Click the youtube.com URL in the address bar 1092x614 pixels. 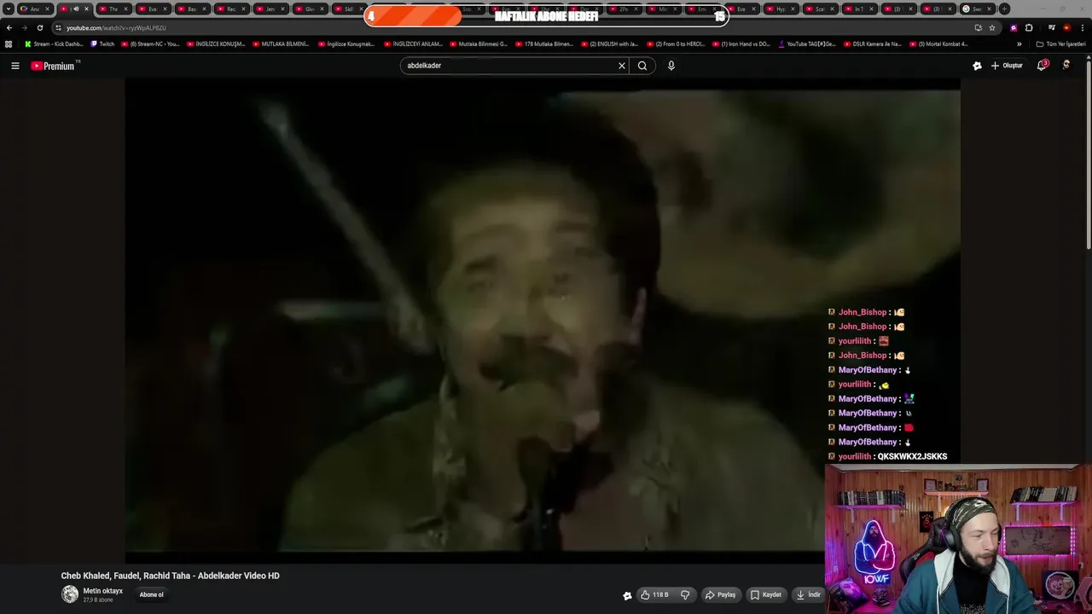116,28
